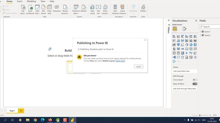Screen dimensions: 220x123
Task: Choose the R script visual
Action: coord(187,53)
